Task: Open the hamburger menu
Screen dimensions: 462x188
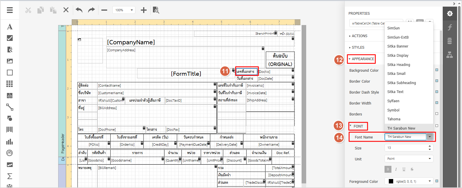Action: coord(10,10)
